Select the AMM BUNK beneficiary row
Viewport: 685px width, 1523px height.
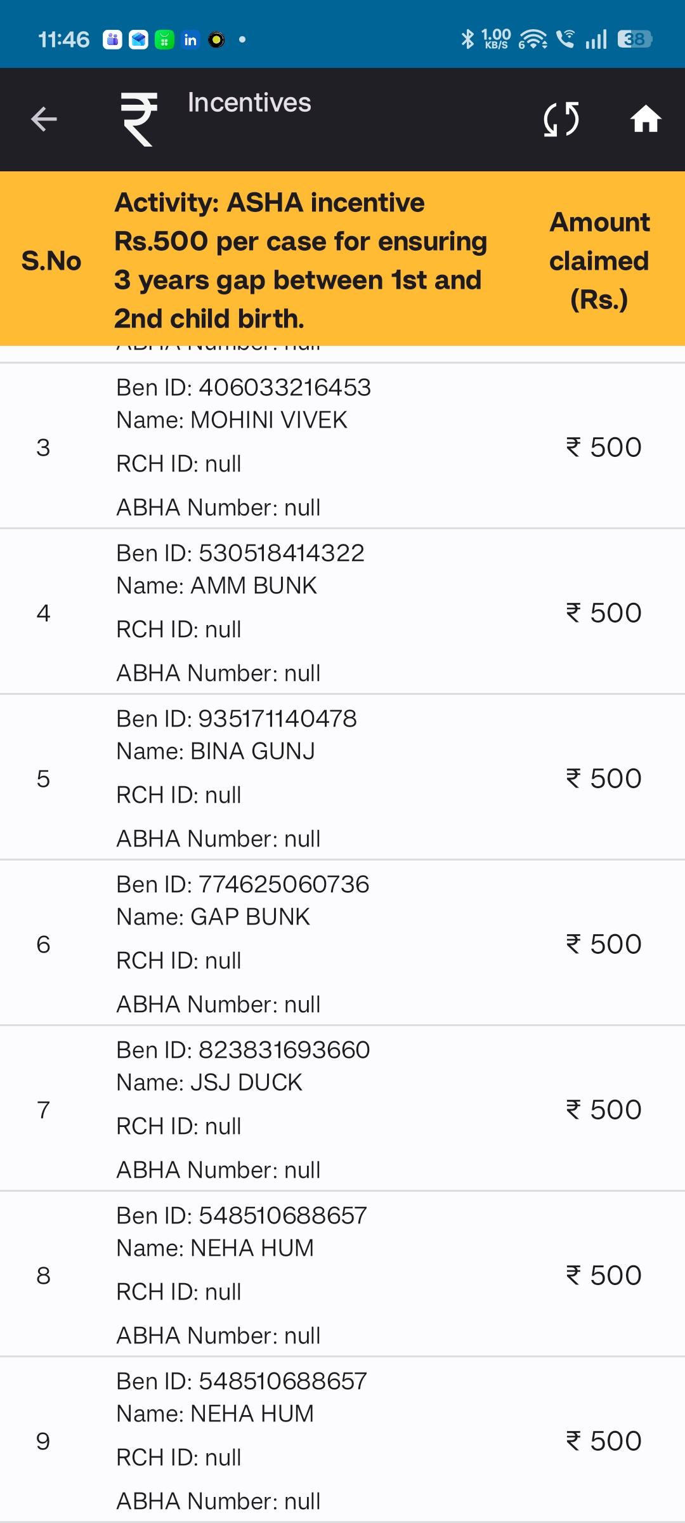(x=342, y=612)
